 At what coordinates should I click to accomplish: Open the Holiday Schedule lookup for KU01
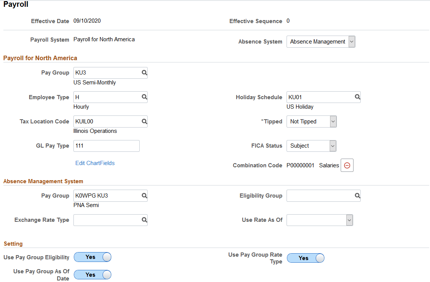tap(357, 97)
